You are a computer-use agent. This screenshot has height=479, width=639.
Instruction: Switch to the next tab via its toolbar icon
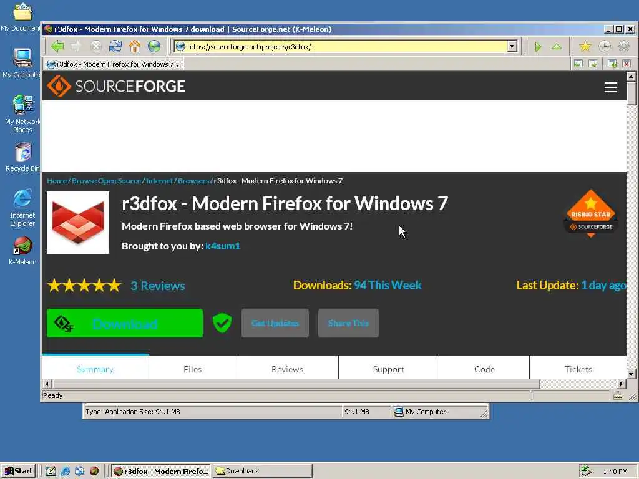[593, 64]
